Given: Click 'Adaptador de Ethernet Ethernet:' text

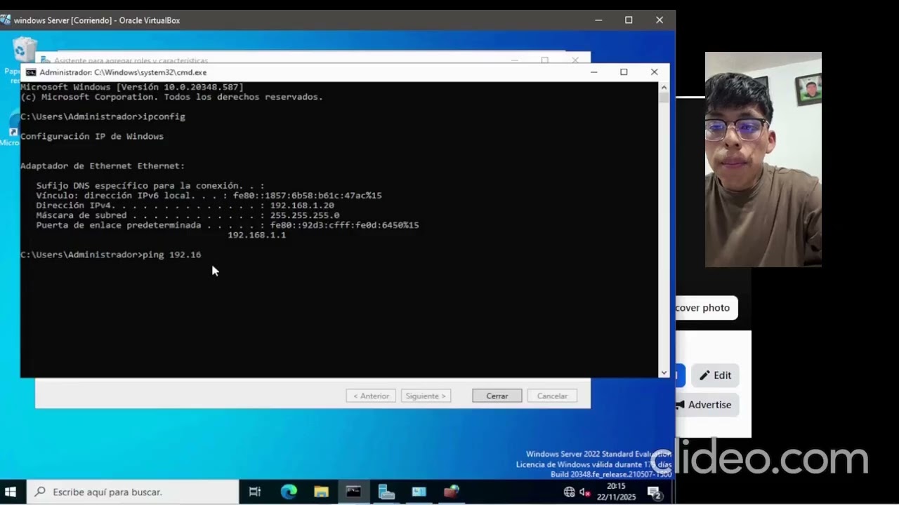Looking at the screenshot, I should (103, 166).
